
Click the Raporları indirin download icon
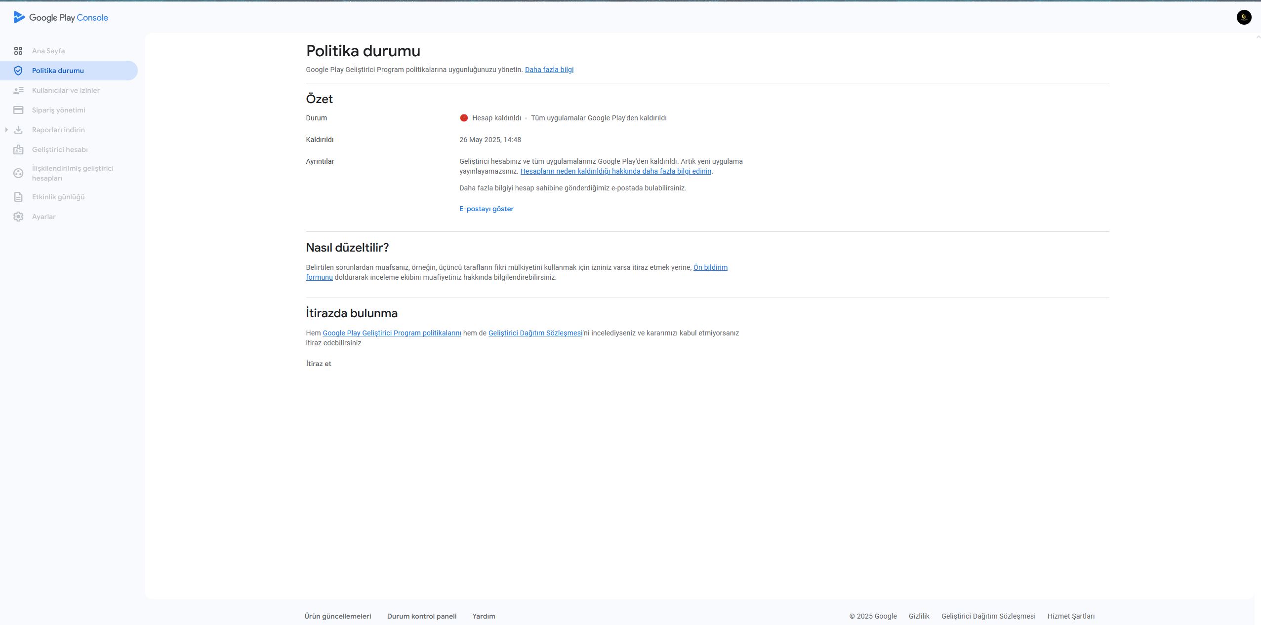(18, 130)
